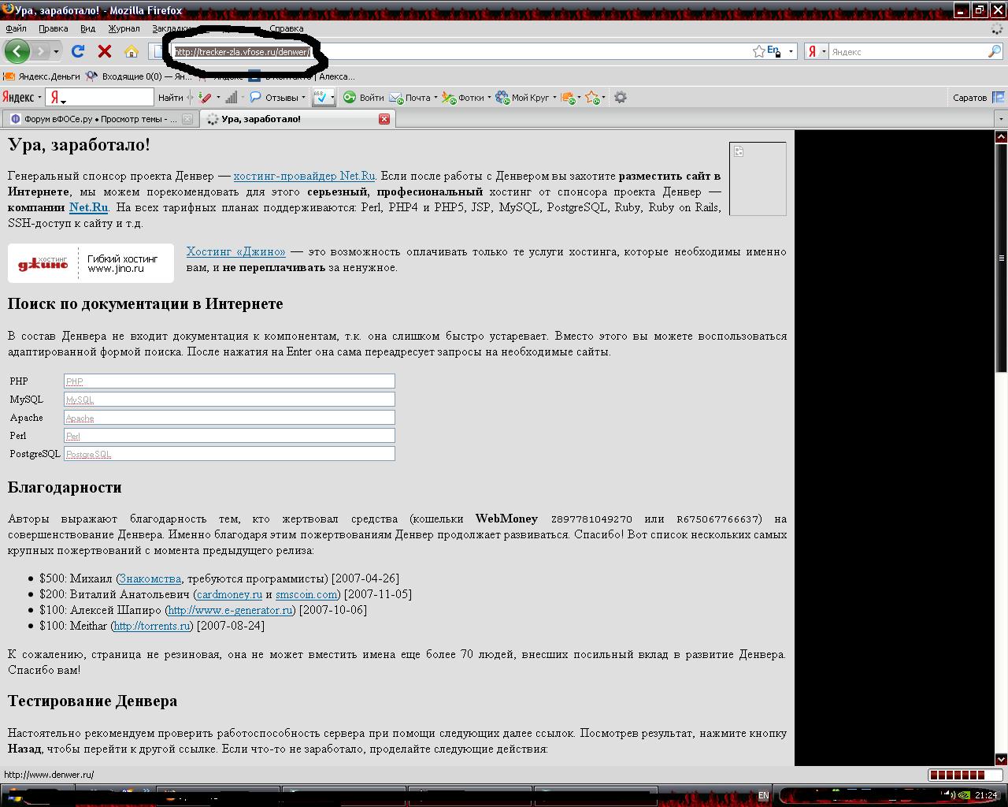This screenshot has height=807, width=1008.
Task: Close the Ура, заработало! tab
Action: (384, 119)
